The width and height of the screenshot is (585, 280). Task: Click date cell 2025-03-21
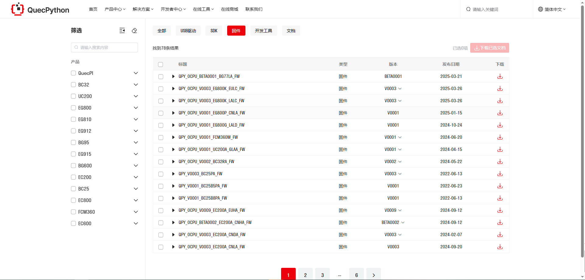451,76
